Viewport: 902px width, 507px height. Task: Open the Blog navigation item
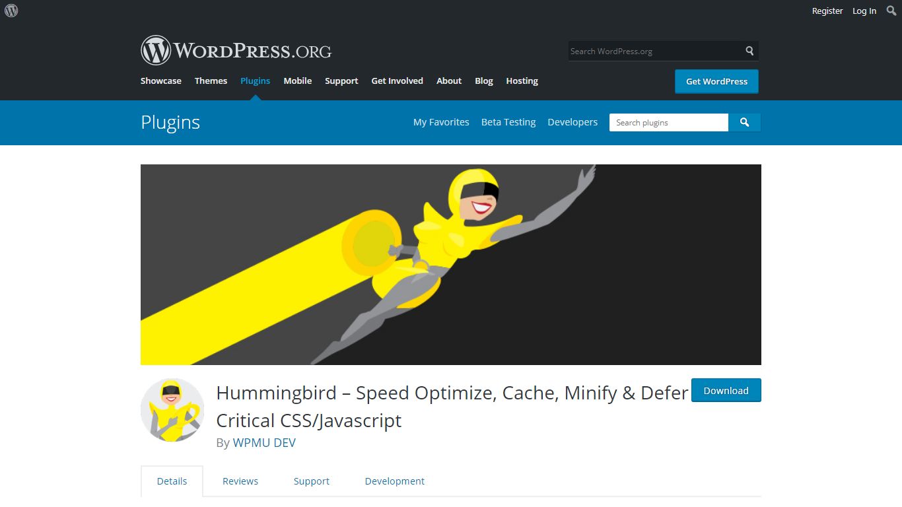coord(484,81)
